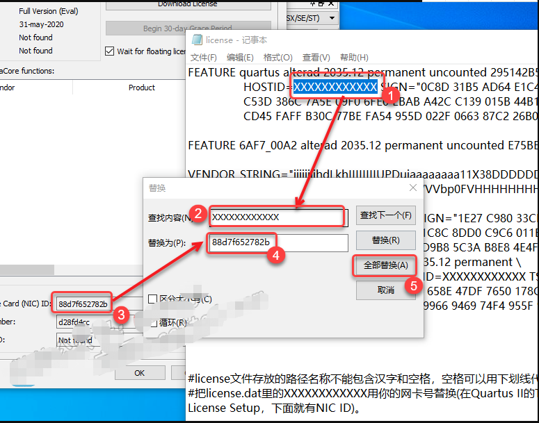The height and width of the screenshot is (423, 539).
Task: Open the 文件(F) menu in Notepad
Action: 204,58
